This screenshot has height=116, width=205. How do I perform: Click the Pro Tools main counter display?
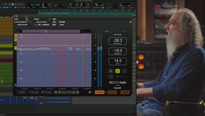(35, 5)
